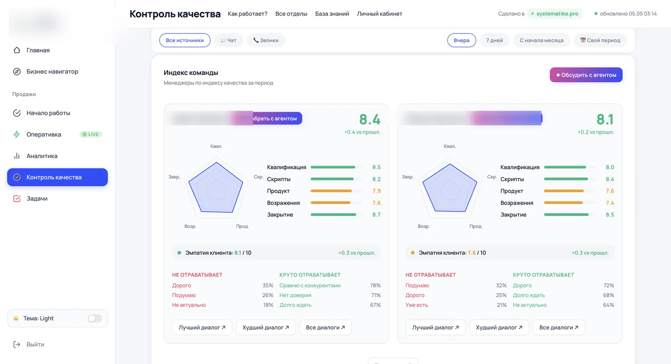This screenshot has height=364, width=671.
Task: Toggle the Light theme switch
Action: [x=95, y=318]
